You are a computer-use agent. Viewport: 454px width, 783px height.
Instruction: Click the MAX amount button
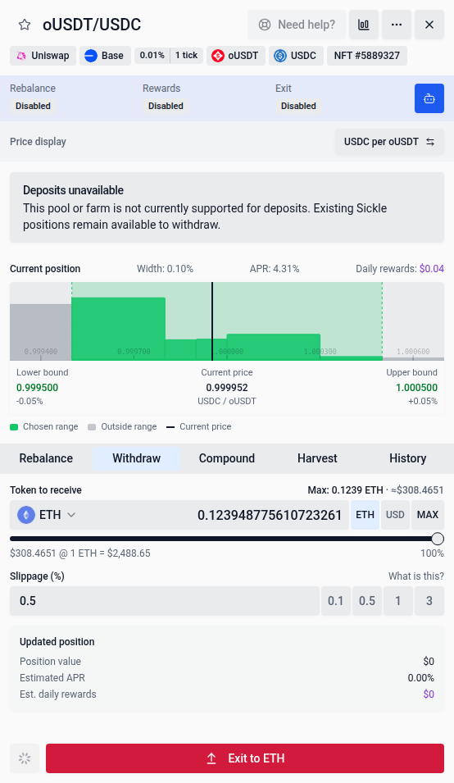coord(428,515)
